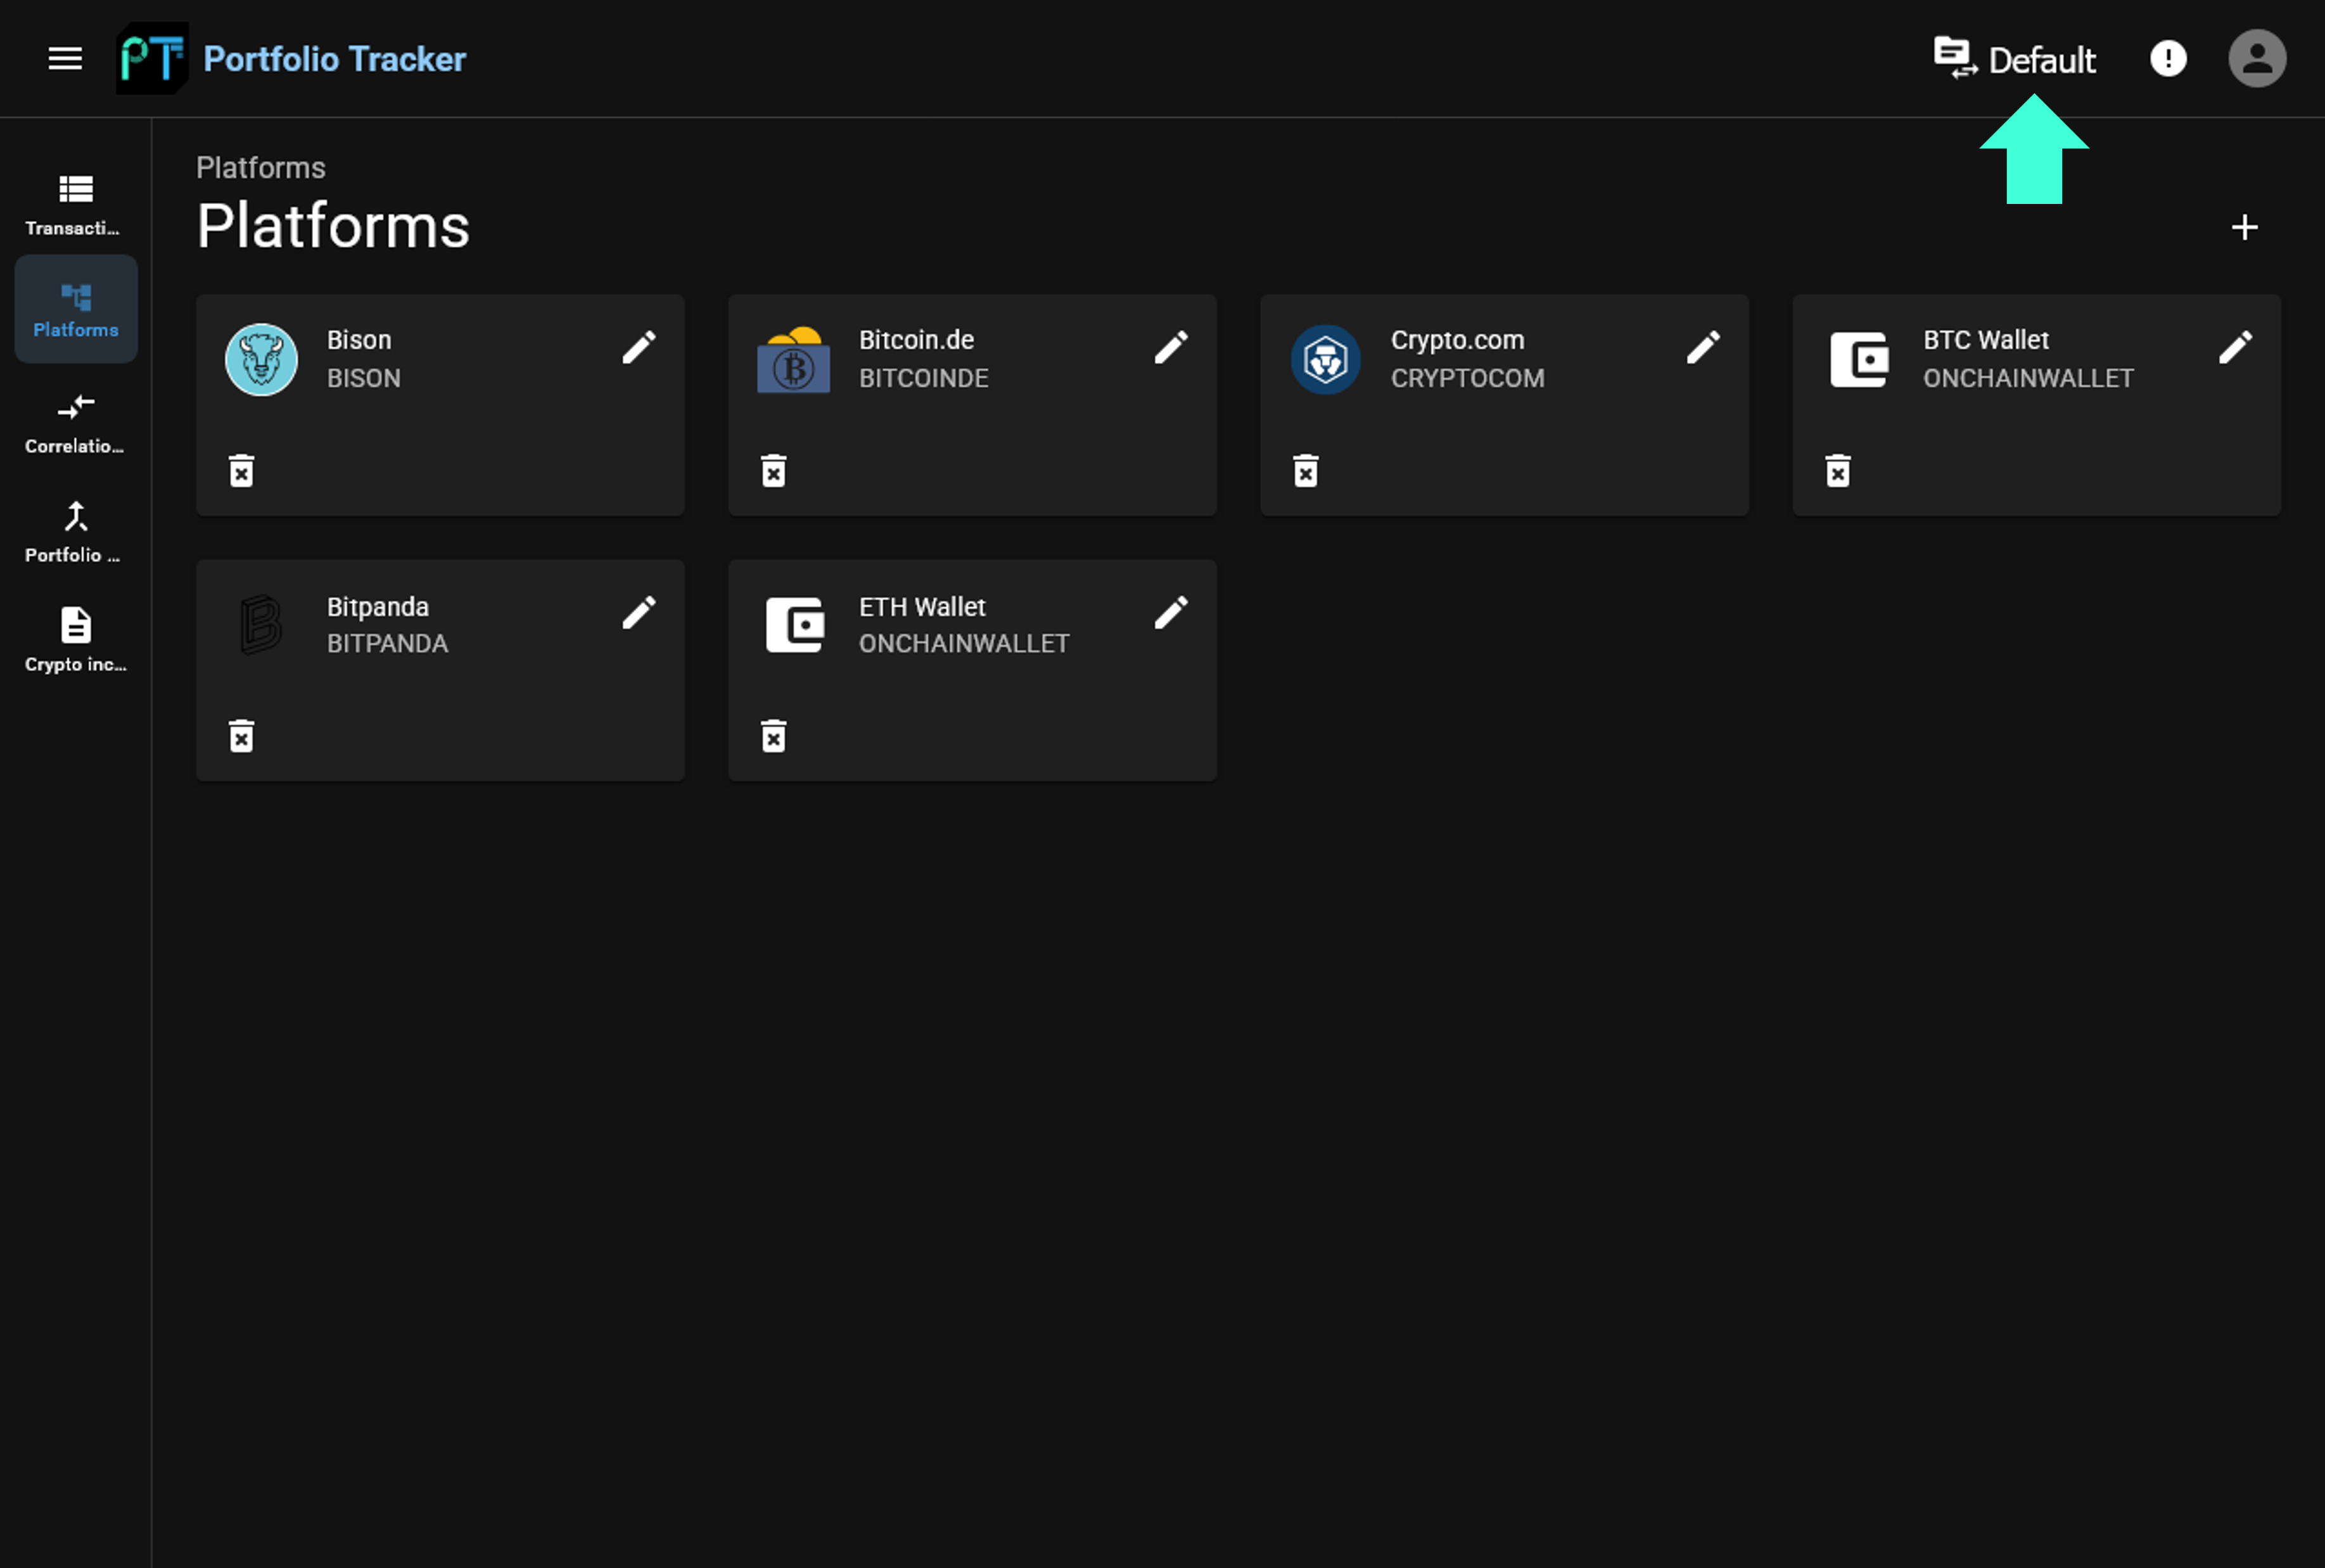Delete the Bitcoin.de platform
The width and height of the screenshot is (2325, 1568).
[774, 470]
